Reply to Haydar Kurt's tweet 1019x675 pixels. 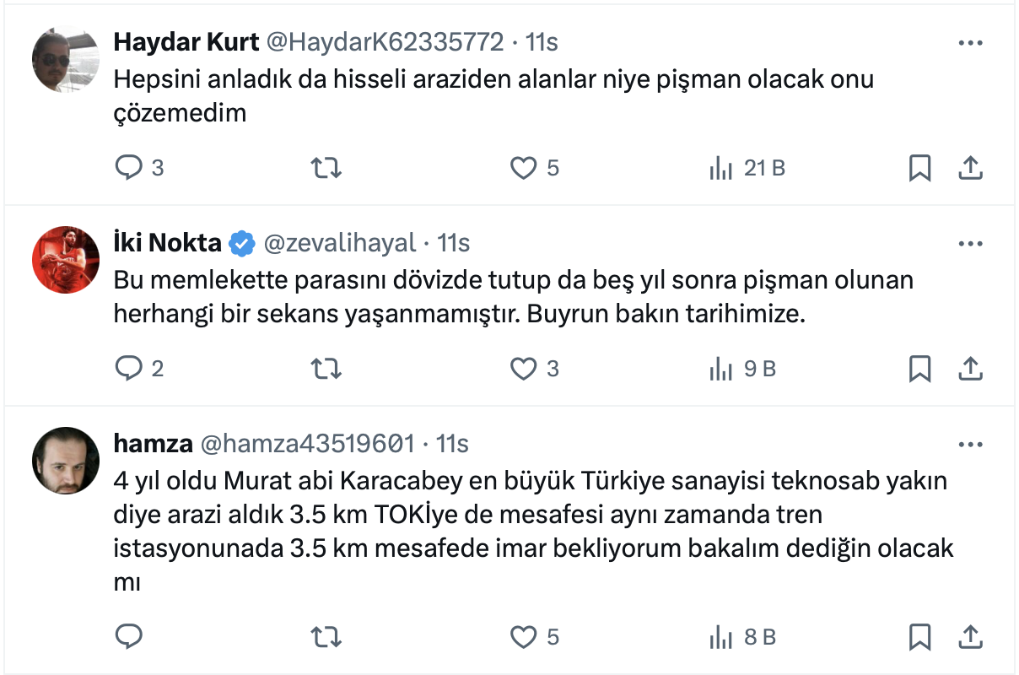128,169
